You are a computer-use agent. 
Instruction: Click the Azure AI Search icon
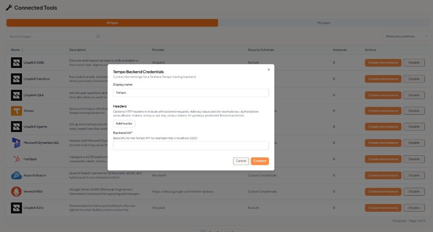[x=16, y=175]
